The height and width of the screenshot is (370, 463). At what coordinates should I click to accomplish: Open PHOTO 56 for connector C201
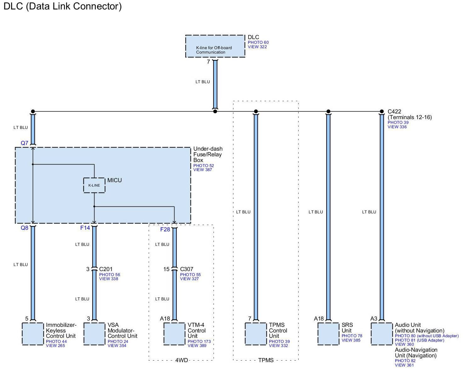coord(109,275)
